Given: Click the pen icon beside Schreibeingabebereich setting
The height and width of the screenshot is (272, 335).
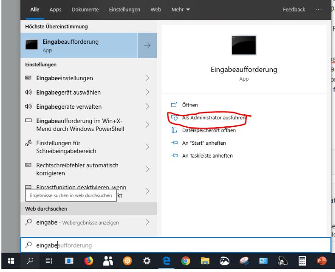Looking at the screenshot, I should 29,142.
